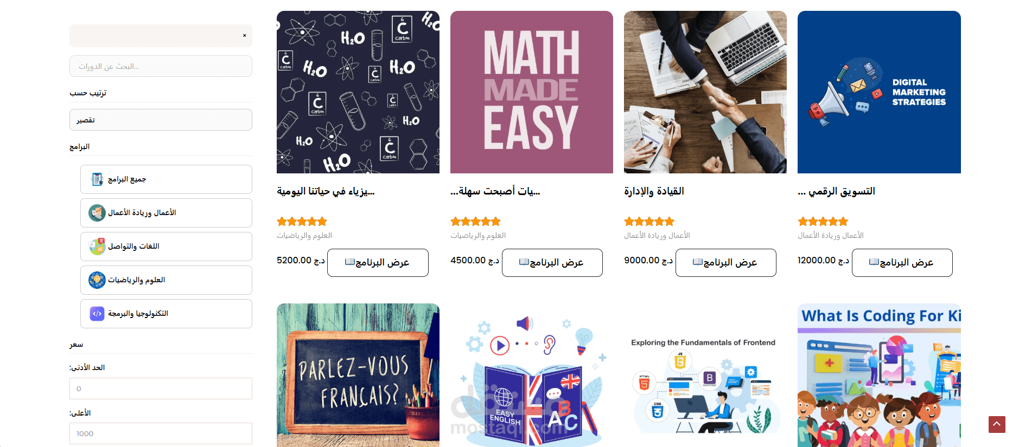Image resolution: width=1019 pixels, height=447 pixels.
Task: Open the Digital Marketing Strategies thumbnail
Action: [879, 92]
